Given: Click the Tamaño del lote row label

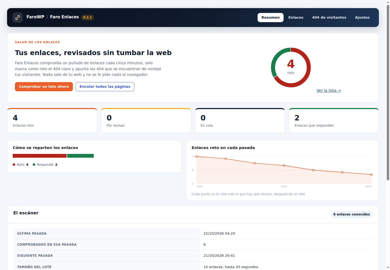Looking at the screenshot, I should coord(34,267).
